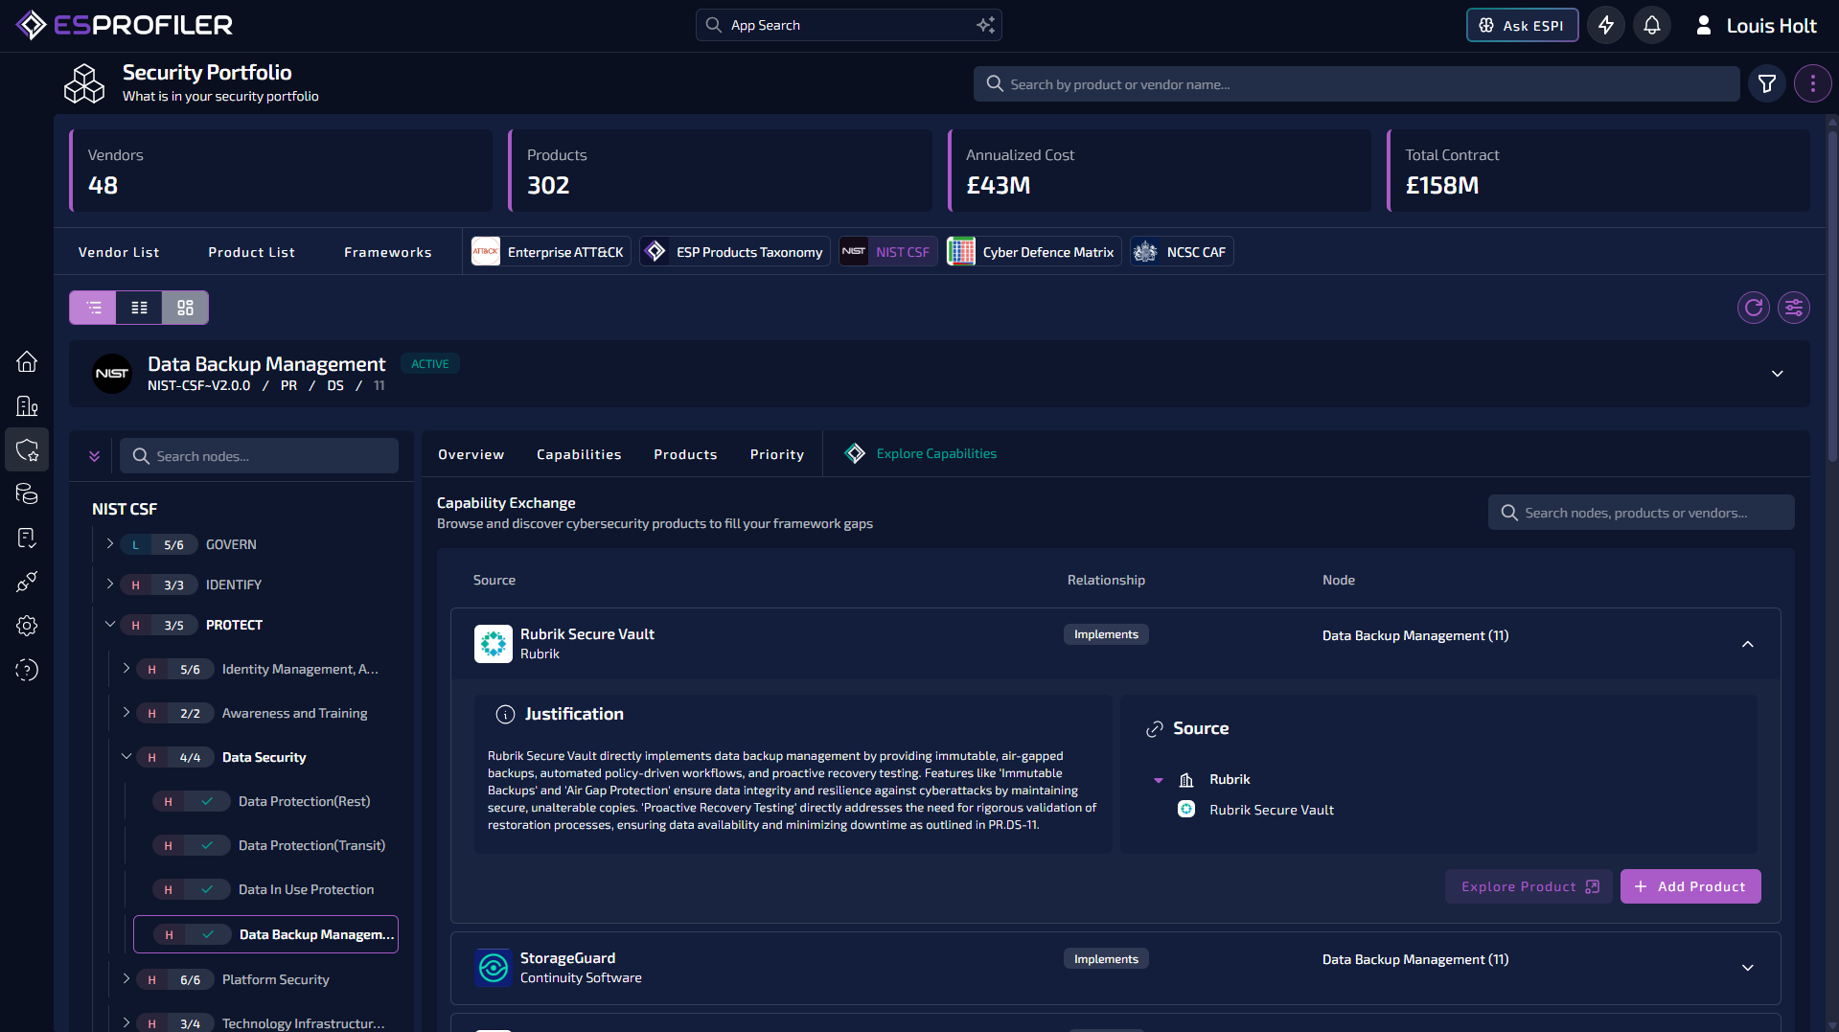Select the NIST CSF framework

point(888,252)
